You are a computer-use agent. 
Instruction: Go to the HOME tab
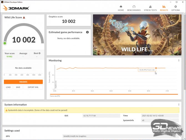pos(121,8)
